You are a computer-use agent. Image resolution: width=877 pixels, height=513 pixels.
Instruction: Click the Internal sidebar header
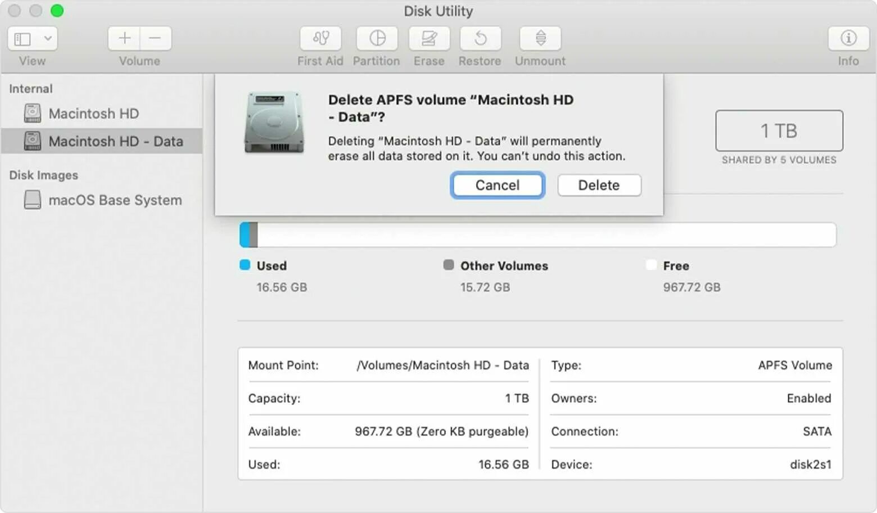(x=31, y=89)
